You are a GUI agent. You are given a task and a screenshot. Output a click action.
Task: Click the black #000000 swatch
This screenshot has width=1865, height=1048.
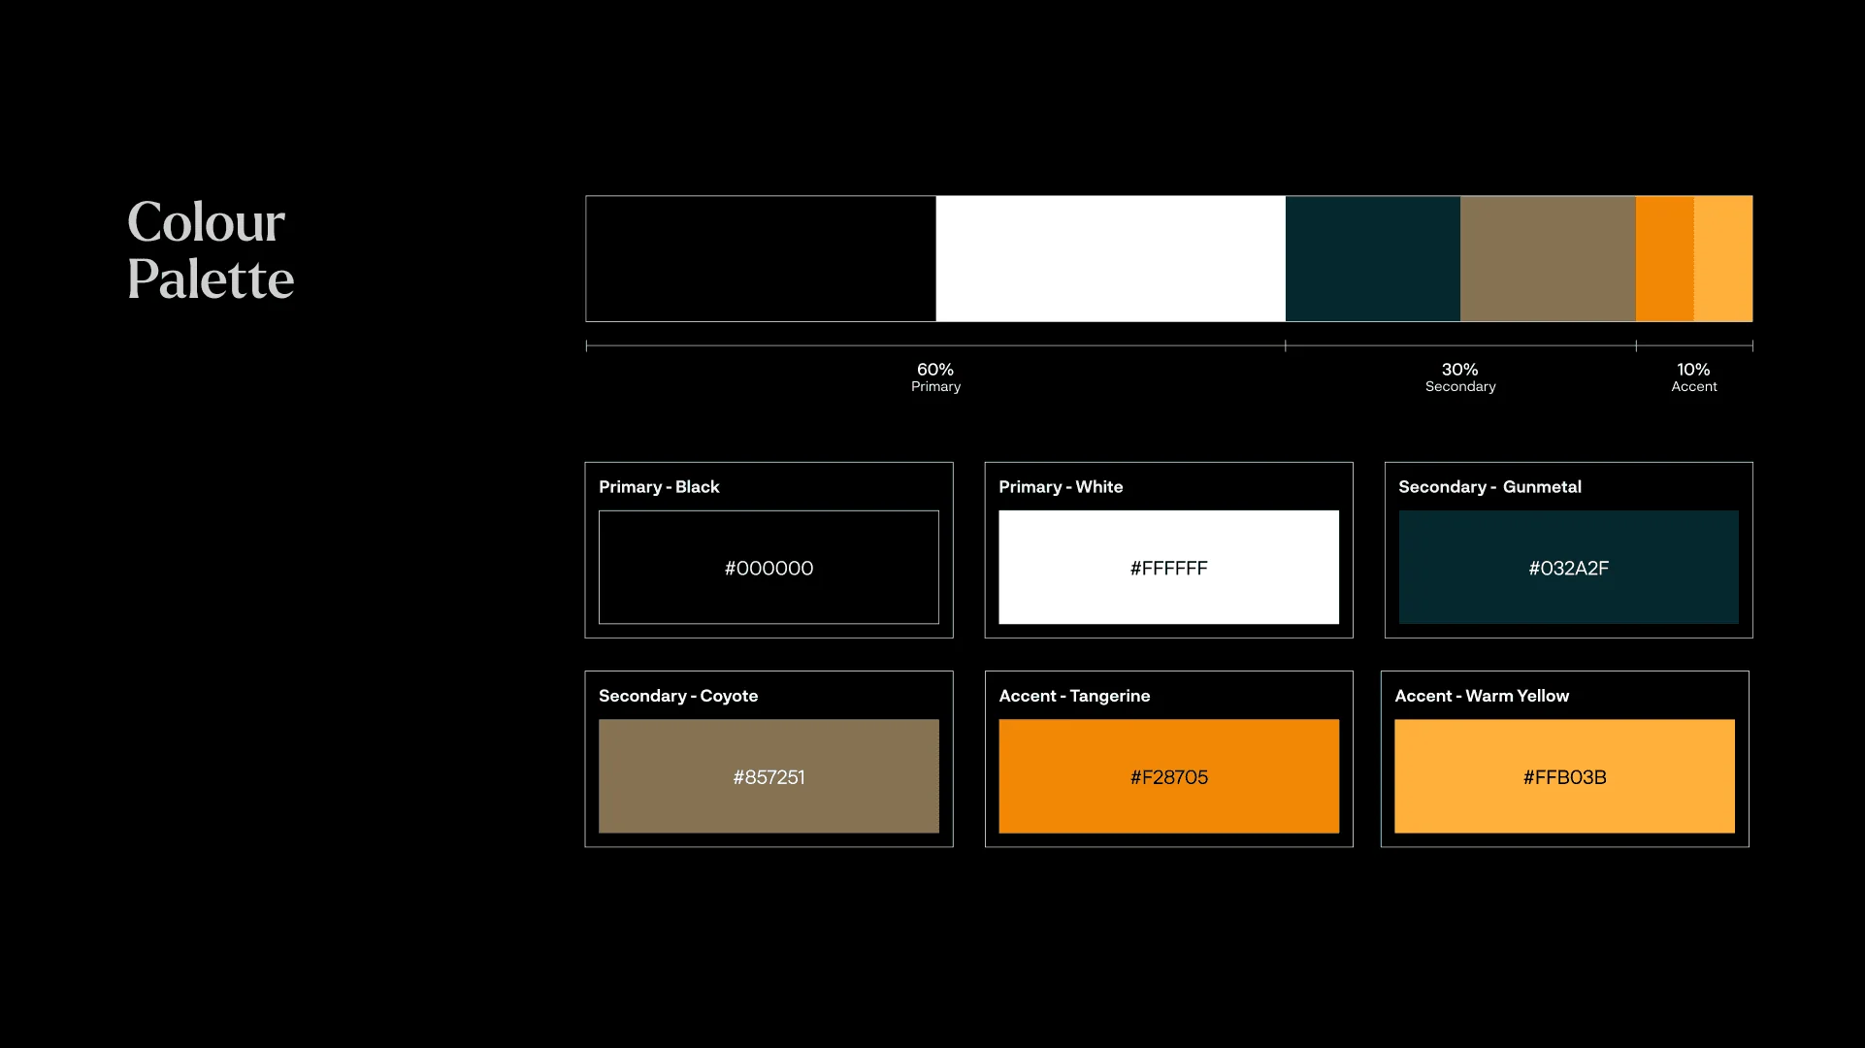click(x=769, y=568)
